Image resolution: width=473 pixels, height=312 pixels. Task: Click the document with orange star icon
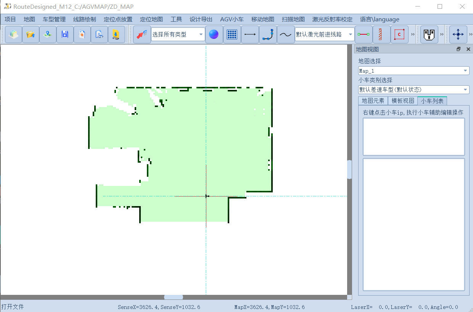(x=82, y=35)
